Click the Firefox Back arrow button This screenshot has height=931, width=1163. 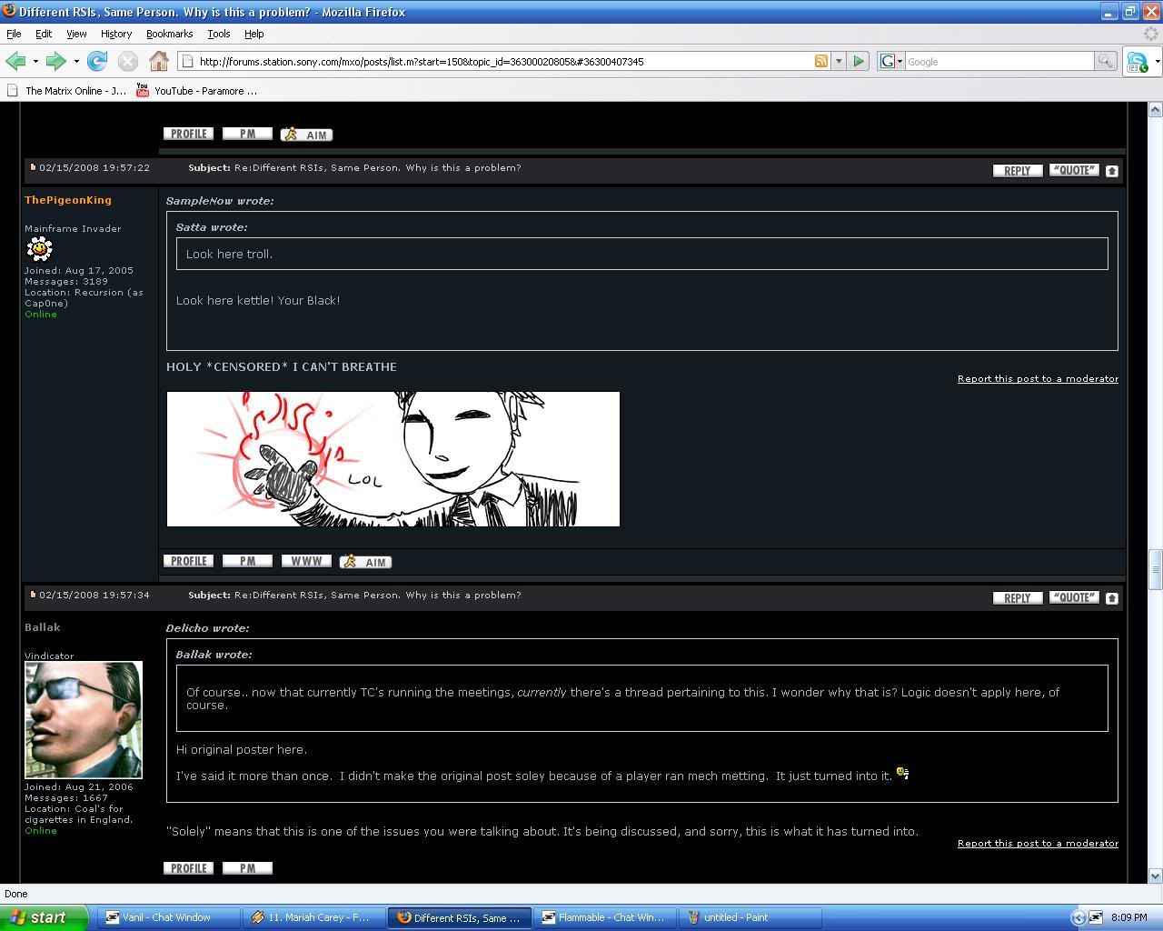click(15, 61)
